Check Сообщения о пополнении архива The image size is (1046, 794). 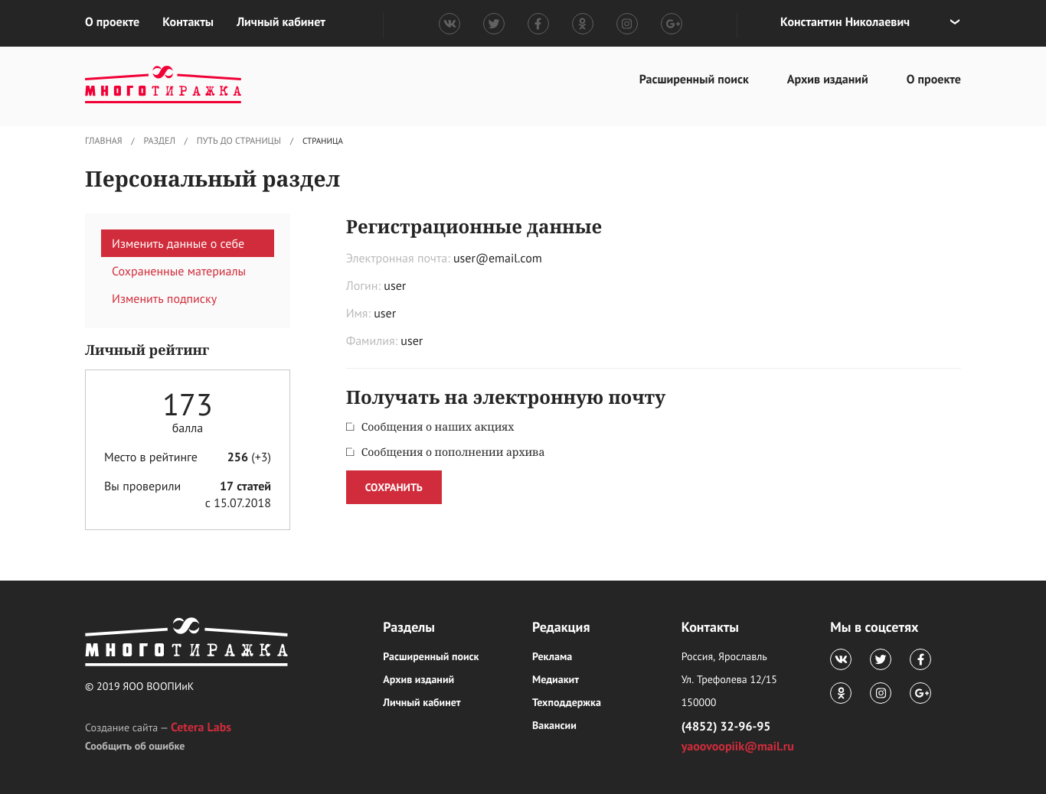pyautogui.click(x=350, y=451)
